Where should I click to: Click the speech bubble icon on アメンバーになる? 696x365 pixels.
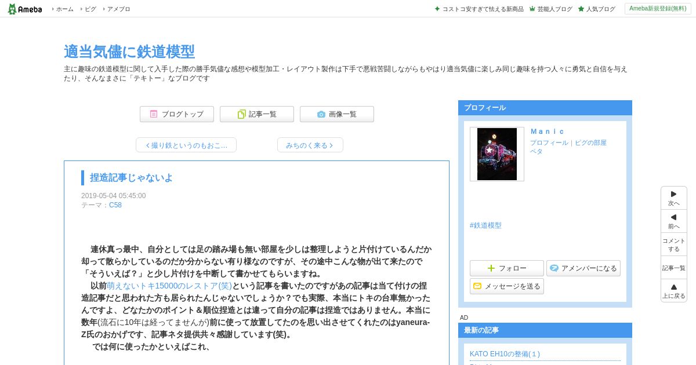pos(554,268)
